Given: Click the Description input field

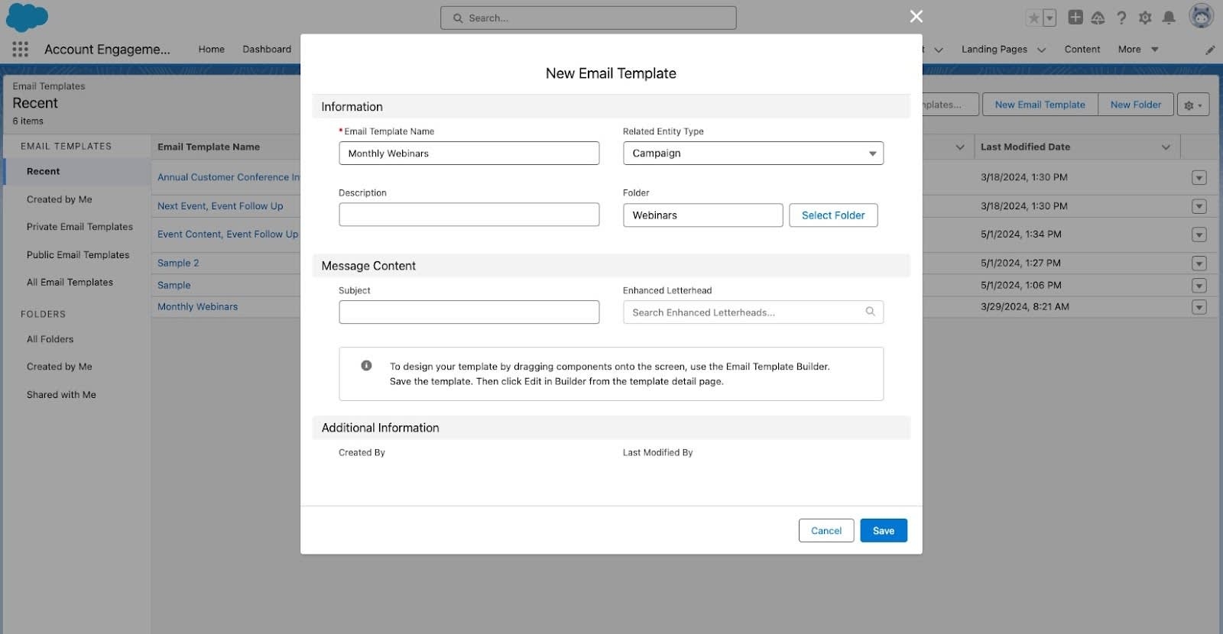Looking at the screenshot, I should 469,215.
